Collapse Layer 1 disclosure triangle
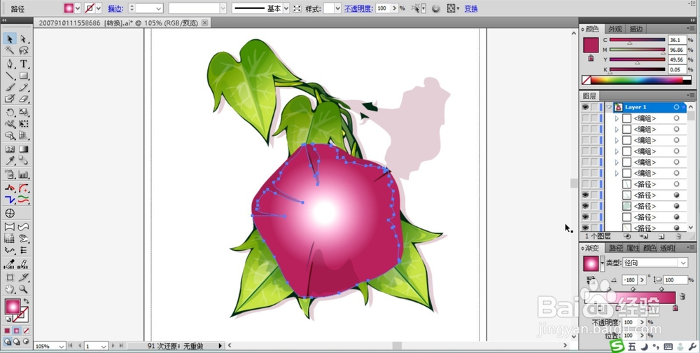The image size is (700, 353). point(609,107)
